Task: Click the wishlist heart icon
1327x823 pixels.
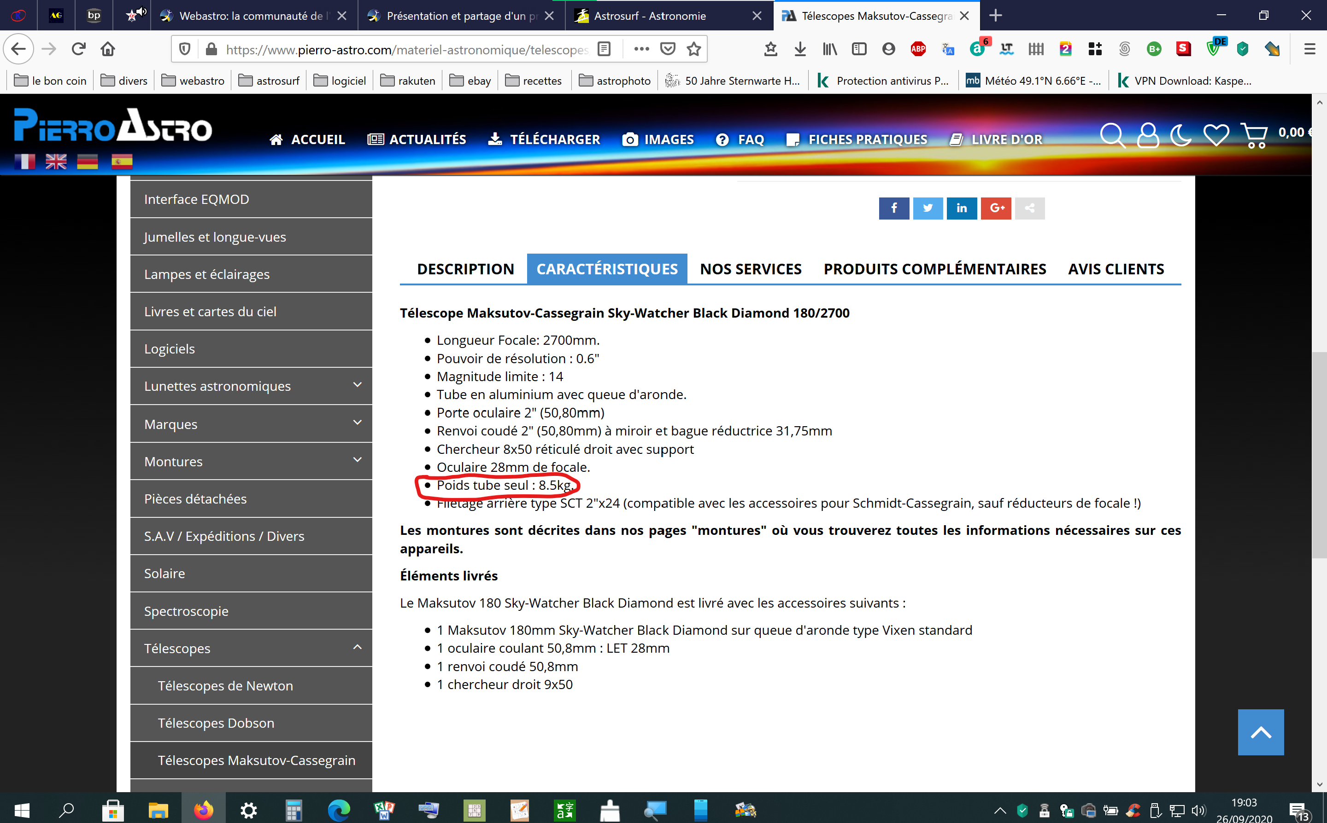Action: 1215,135
